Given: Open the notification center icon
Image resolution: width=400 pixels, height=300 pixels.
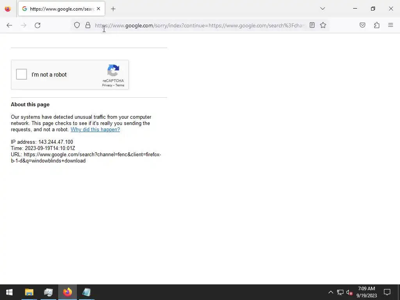Looking at the screenshot, I should pyautogui.click(x=387, y=292).
